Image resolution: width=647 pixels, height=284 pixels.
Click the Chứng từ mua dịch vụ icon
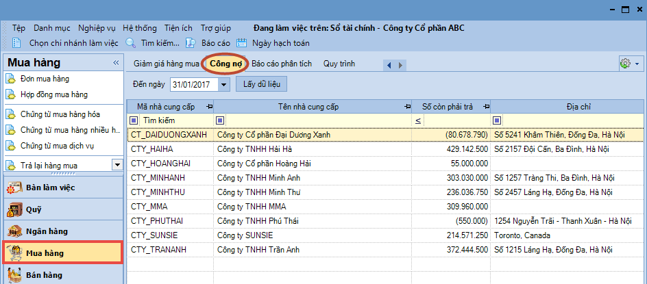(x=11, y=146)
